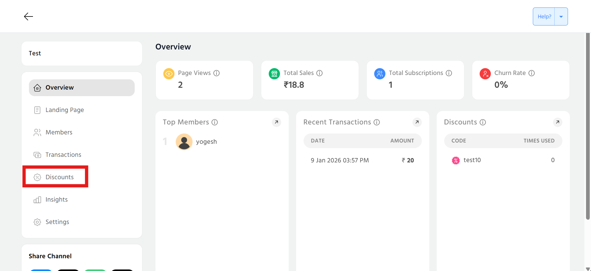Click the Churn Rate info icon

[532, 73]
